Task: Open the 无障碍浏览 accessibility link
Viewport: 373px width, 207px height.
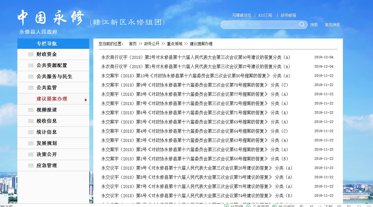Action: (241, 15)
